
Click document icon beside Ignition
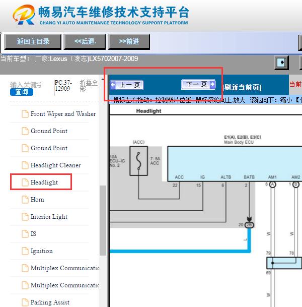(x=25, y=251)
